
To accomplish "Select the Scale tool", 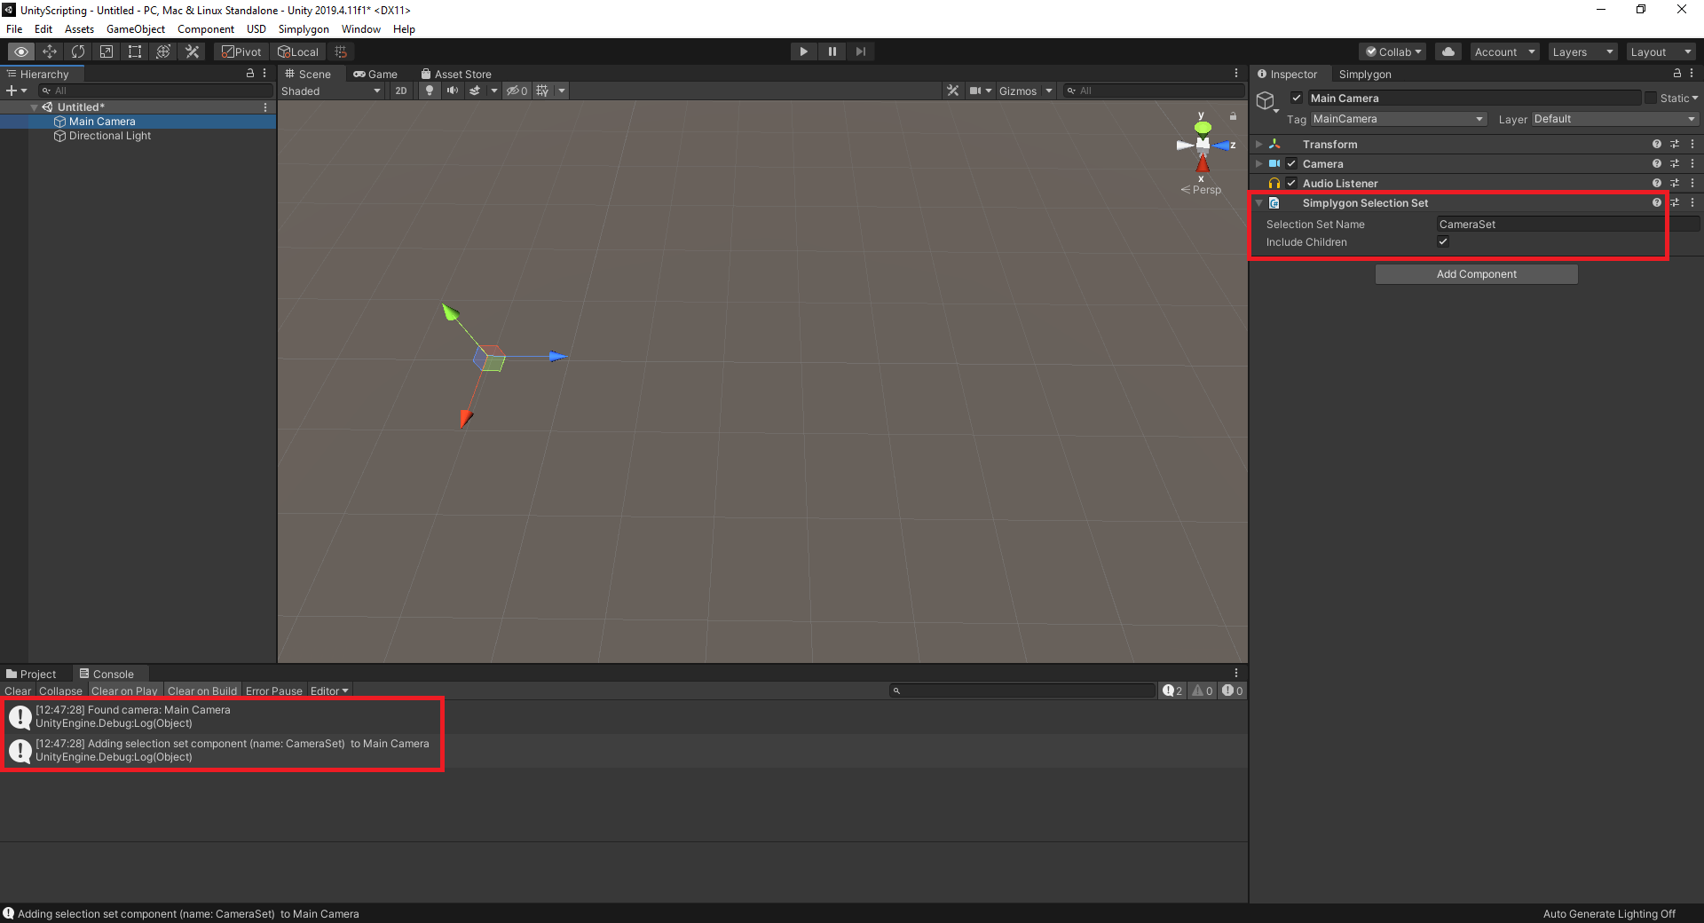I will pyautogui.click(x=106, y=51).
